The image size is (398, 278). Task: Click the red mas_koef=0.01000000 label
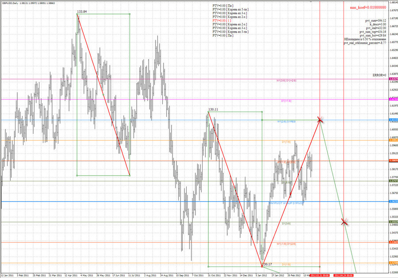(x=368, y=8)
